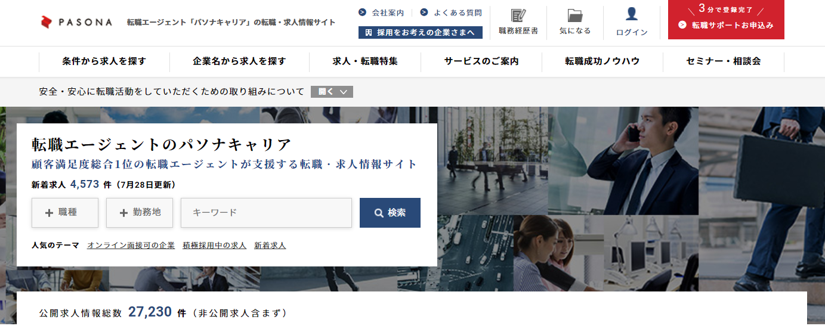Click the 検索 search button
825x332 pixels.
[390, 213]
